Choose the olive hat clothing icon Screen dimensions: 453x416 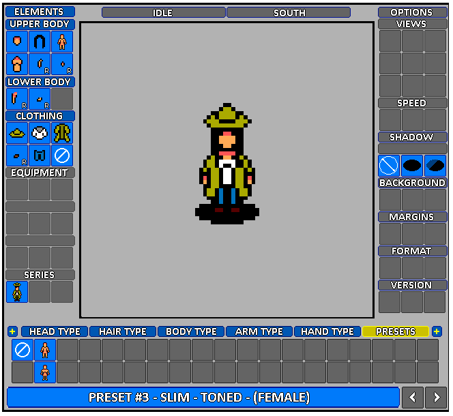[17, 133]
